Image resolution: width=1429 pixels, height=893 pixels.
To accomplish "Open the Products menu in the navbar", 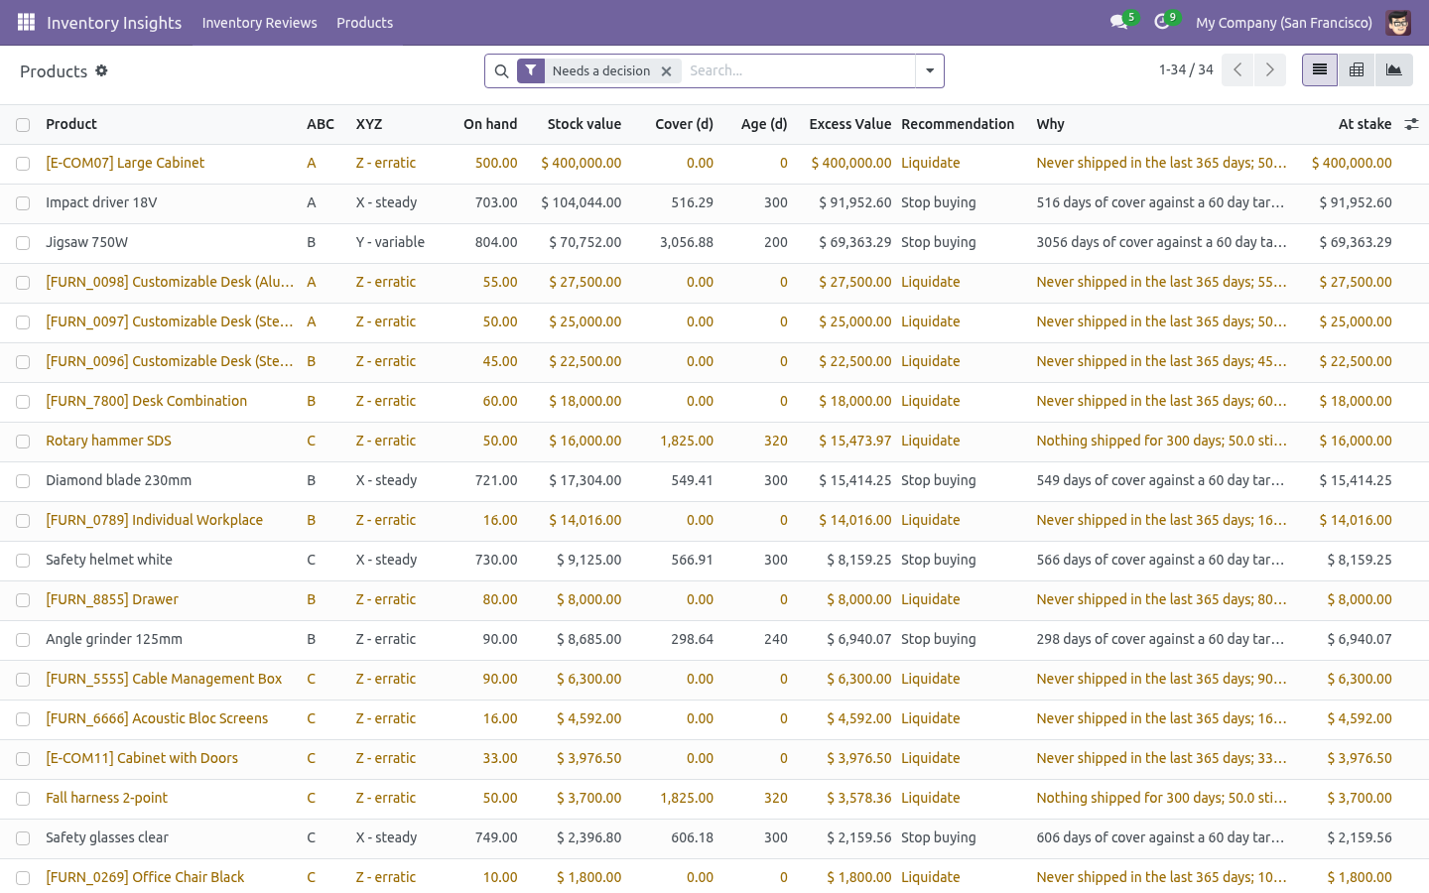I will point(364,22).
